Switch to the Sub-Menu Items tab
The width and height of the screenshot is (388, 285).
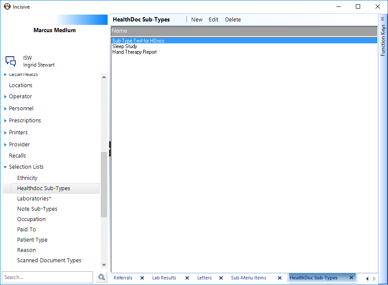click(x=248, y=278)
